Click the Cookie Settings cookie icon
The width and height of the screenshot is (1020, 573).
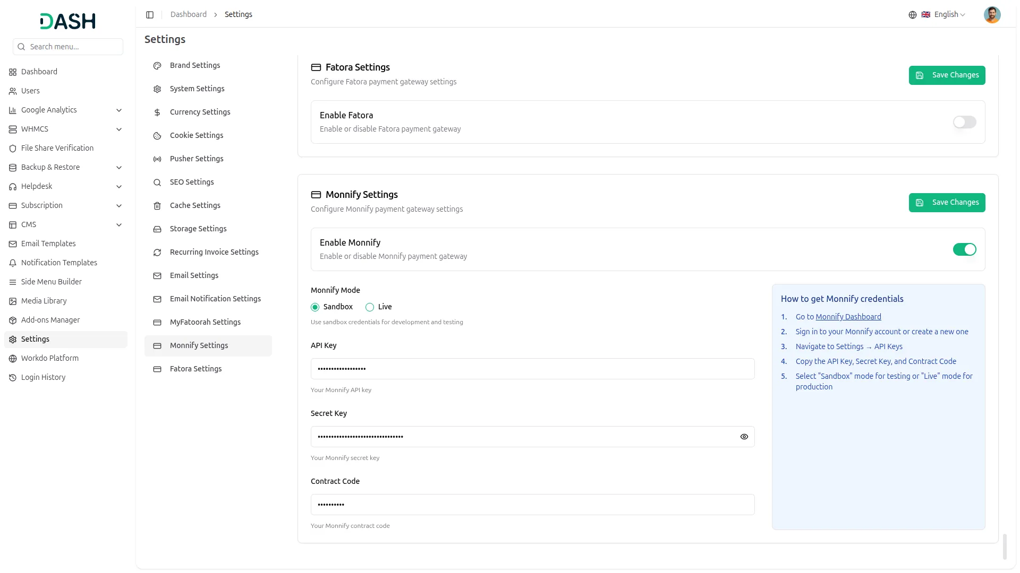coord(157,136)
